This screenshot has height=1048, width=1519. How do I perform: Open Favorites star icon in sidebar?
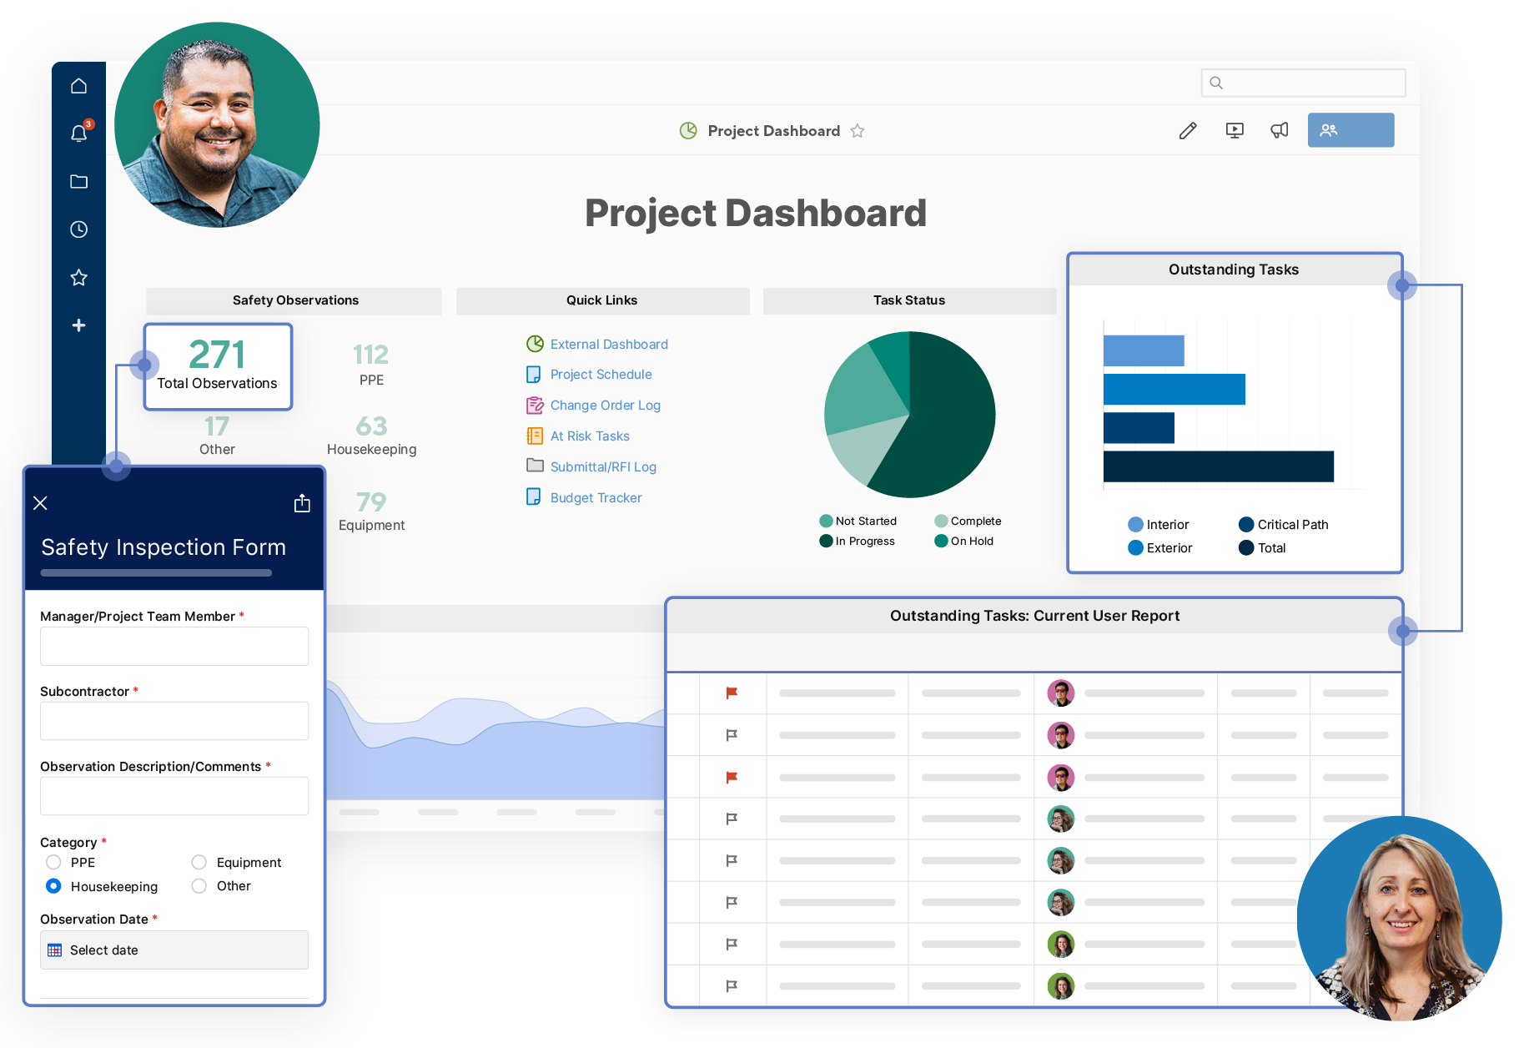point(78,278)
